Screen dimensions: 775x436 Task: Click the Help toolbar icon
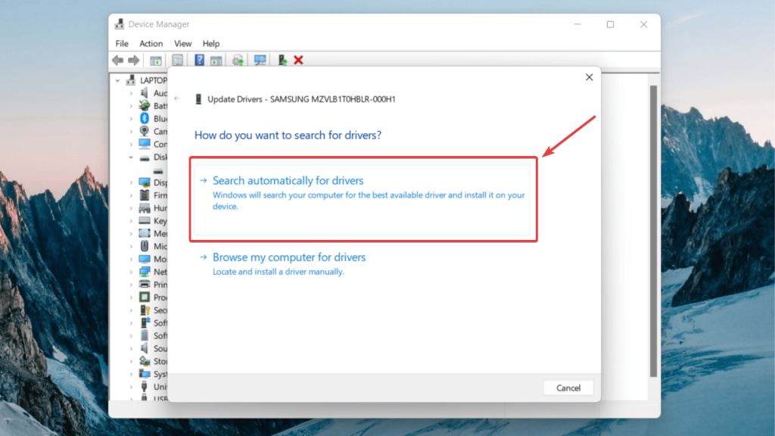click(199, 60)
